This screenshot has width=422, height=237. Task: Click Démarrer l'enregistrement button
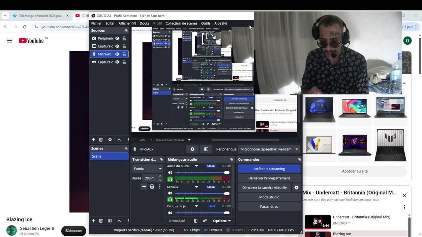(x=269, y=178)
